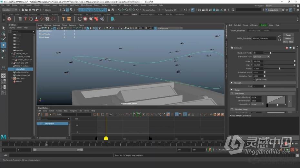Click the Maya M logo icon at bottom left

tap(4, 137)
